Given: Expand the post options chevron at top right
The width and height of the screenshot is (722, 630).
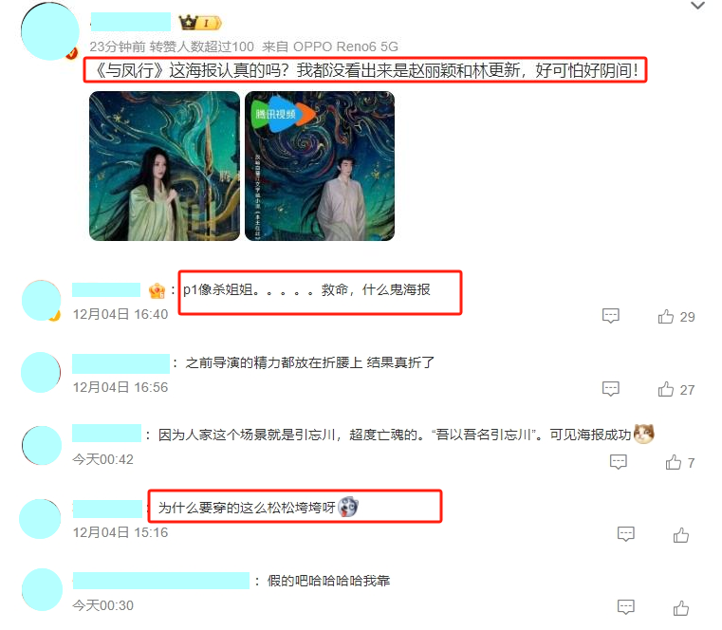Looking at the screenshot, I should (x=697, y=6).
